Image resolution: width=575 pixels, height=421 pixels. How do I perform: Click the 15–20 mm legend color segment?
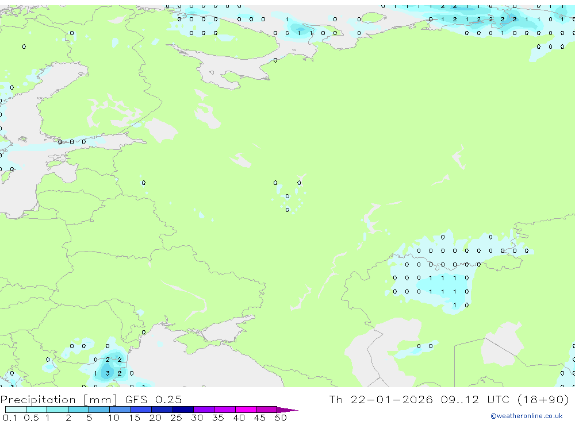point(141,410)
